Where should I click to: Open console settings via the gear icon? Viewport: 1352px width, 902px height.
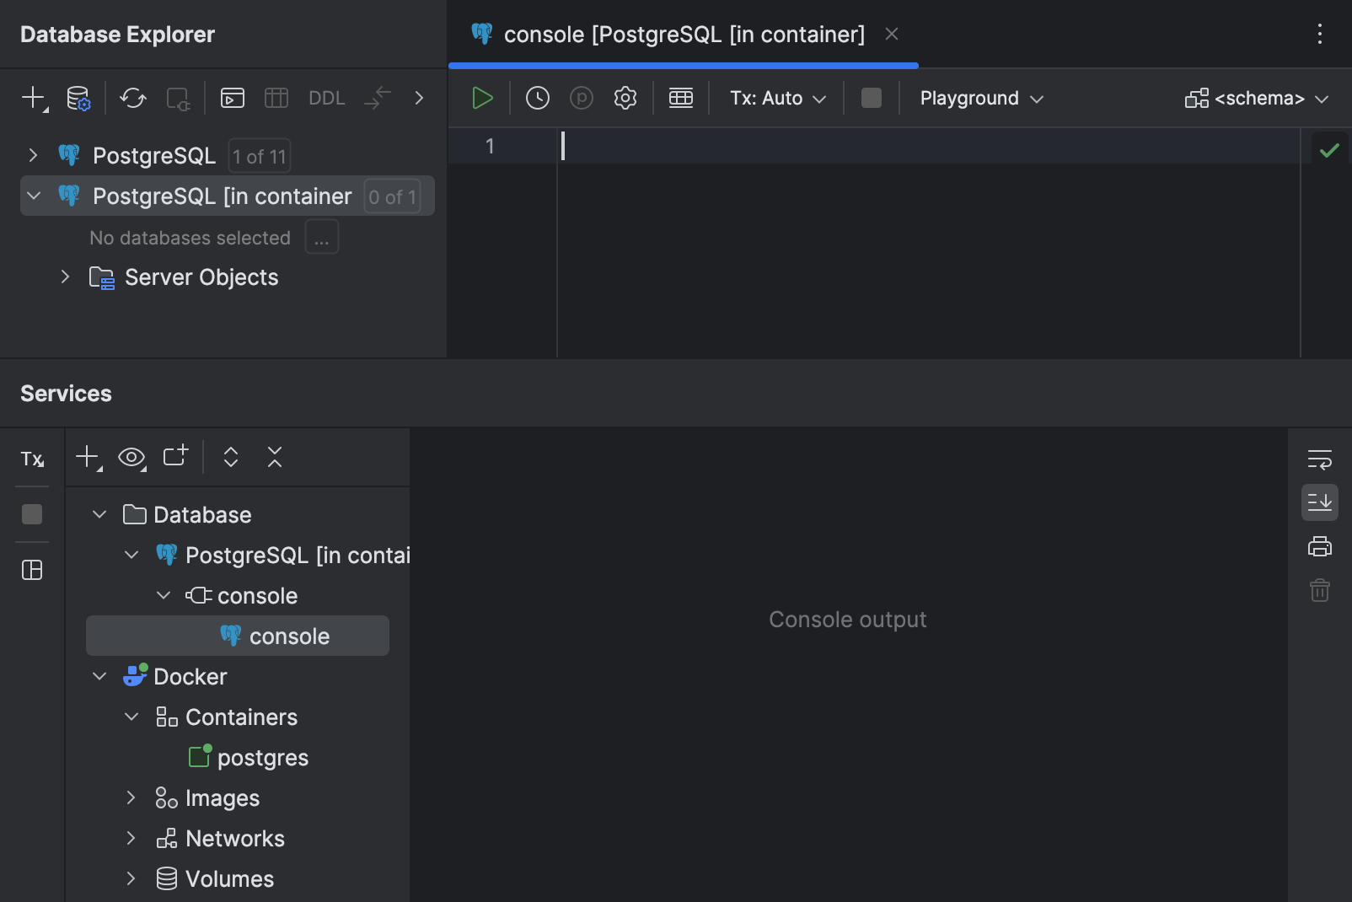[x=625, y=97]
